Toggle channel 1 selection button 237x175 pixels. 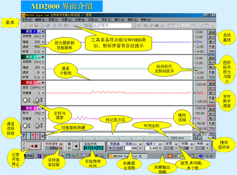(x=24, y=136)
